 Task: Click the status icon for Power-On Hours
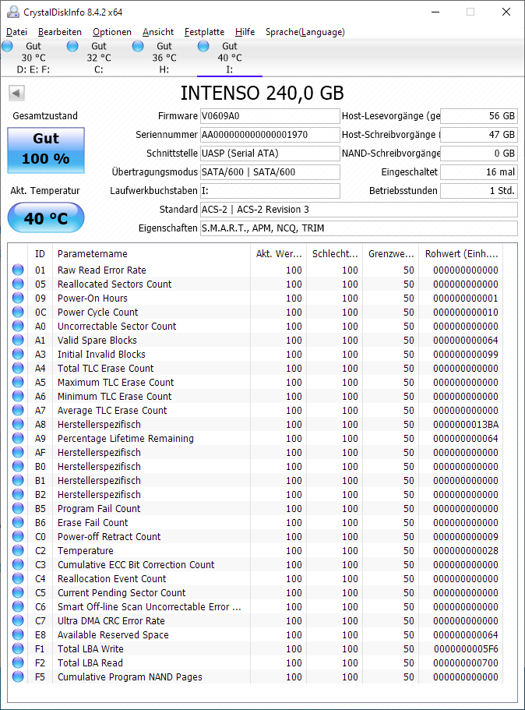tap(18, 298)
